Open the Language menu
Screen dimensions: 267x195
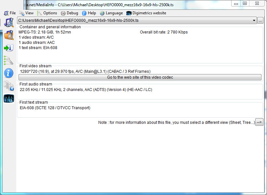111,13
